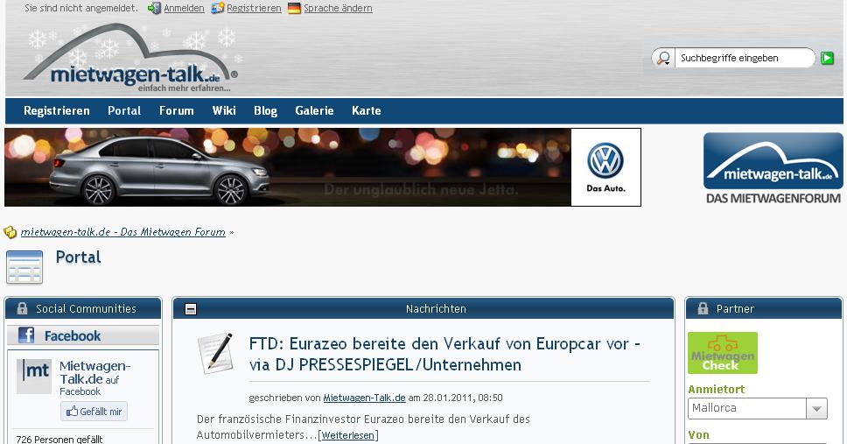Click the news article pencil icon

(x=215, y=353)
